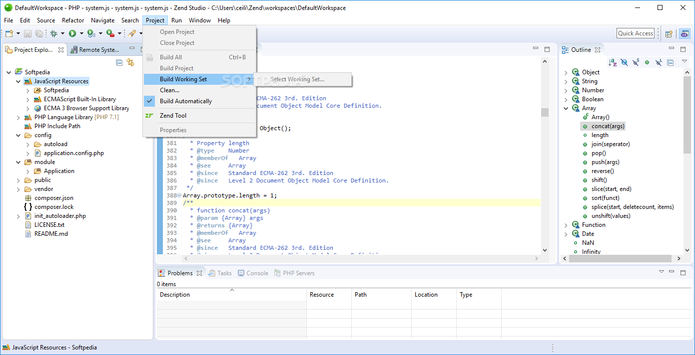Click the green Run button icon
This screenshot has width=695, height=355.
[x=72, y=33]
